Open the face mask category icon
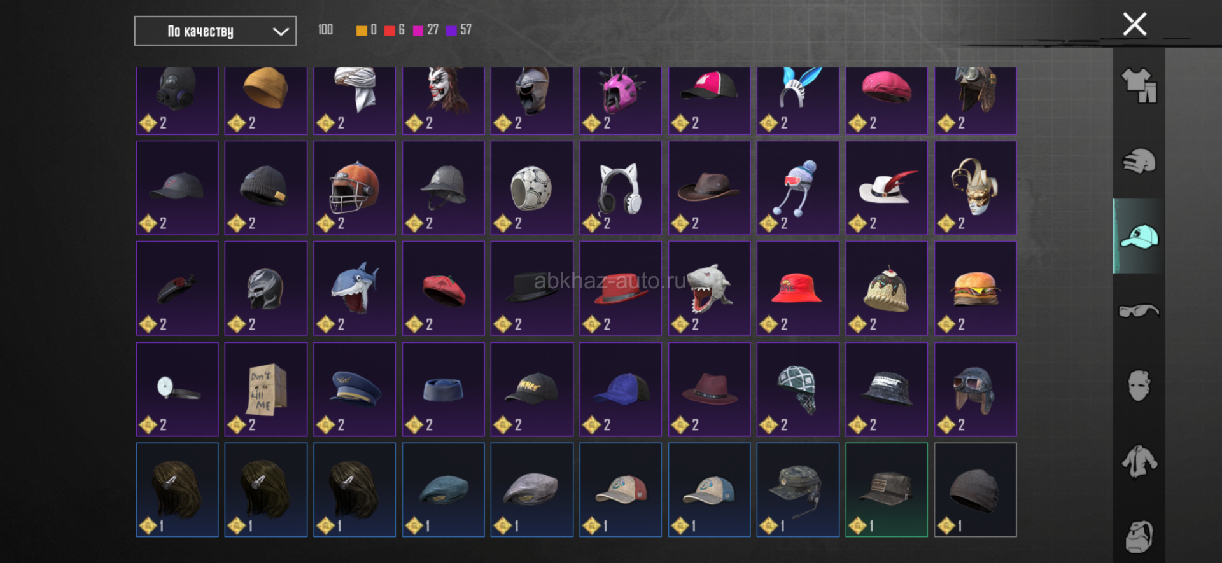 tap(1139, 386)
